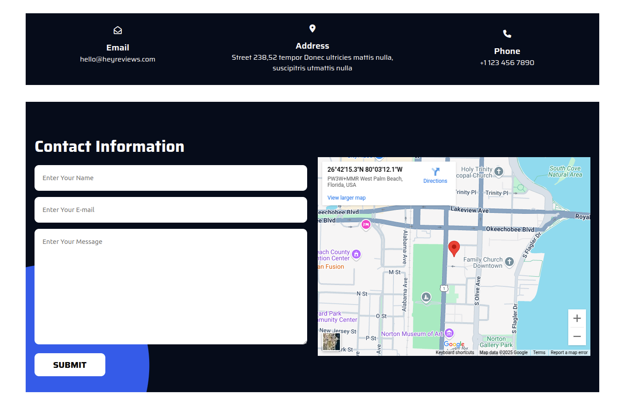Click the Holy Trinity church cross icon
The image size is (632, 405).
coord(499,171)
